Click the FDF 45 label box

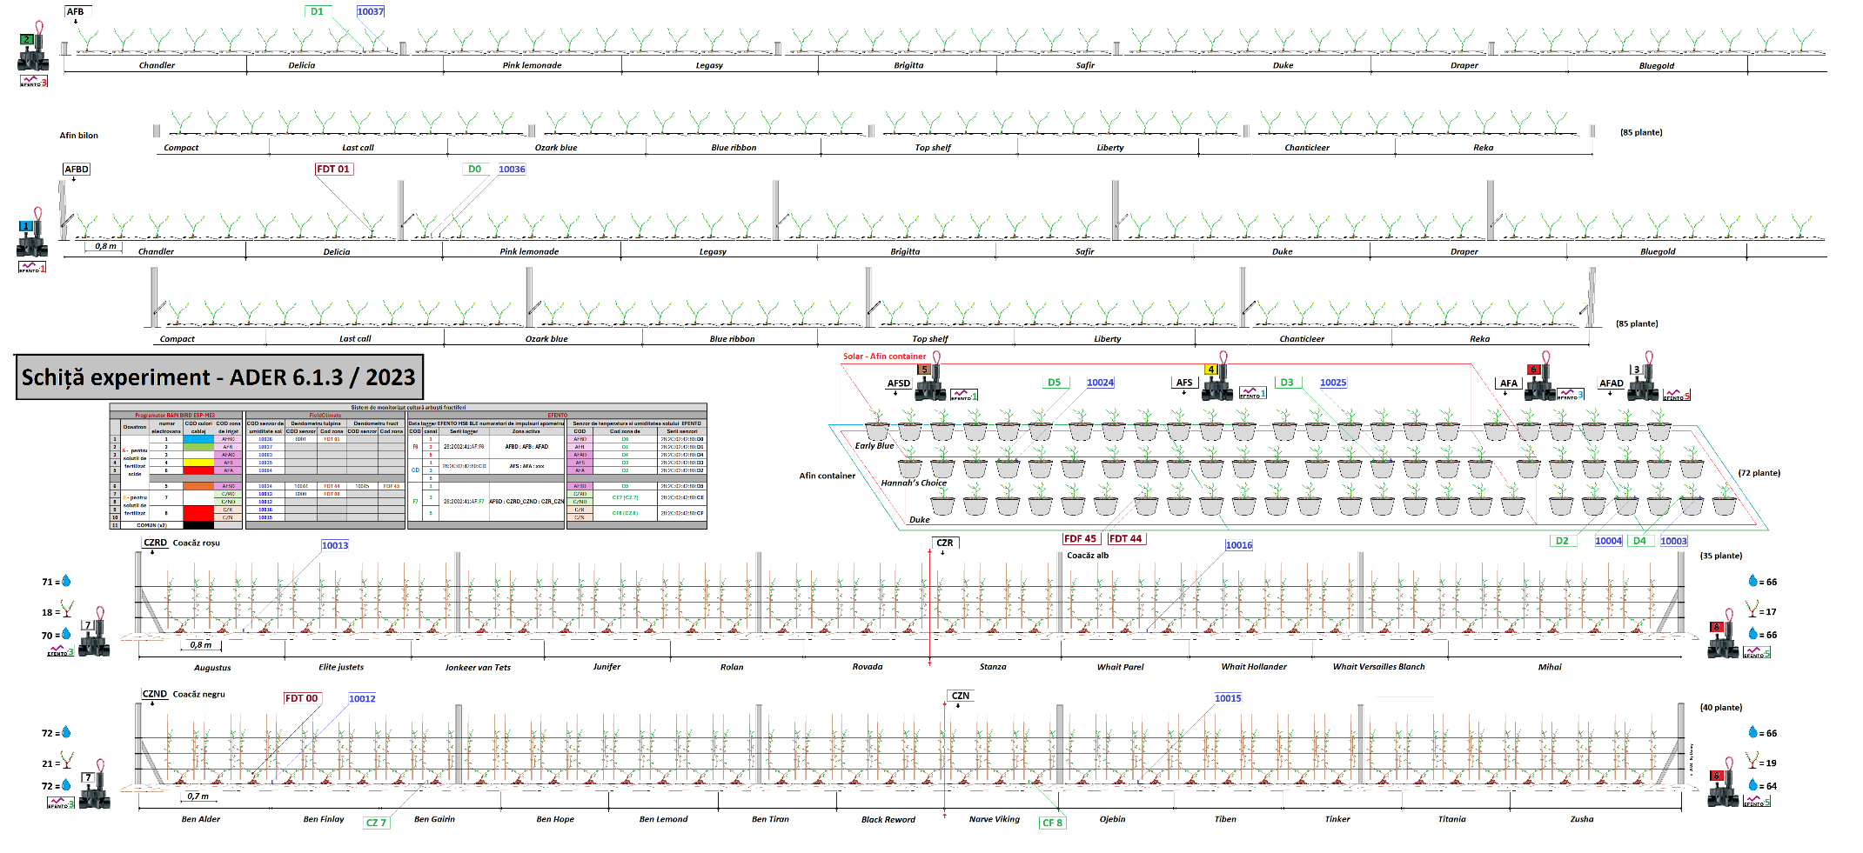pos(1080,539)
